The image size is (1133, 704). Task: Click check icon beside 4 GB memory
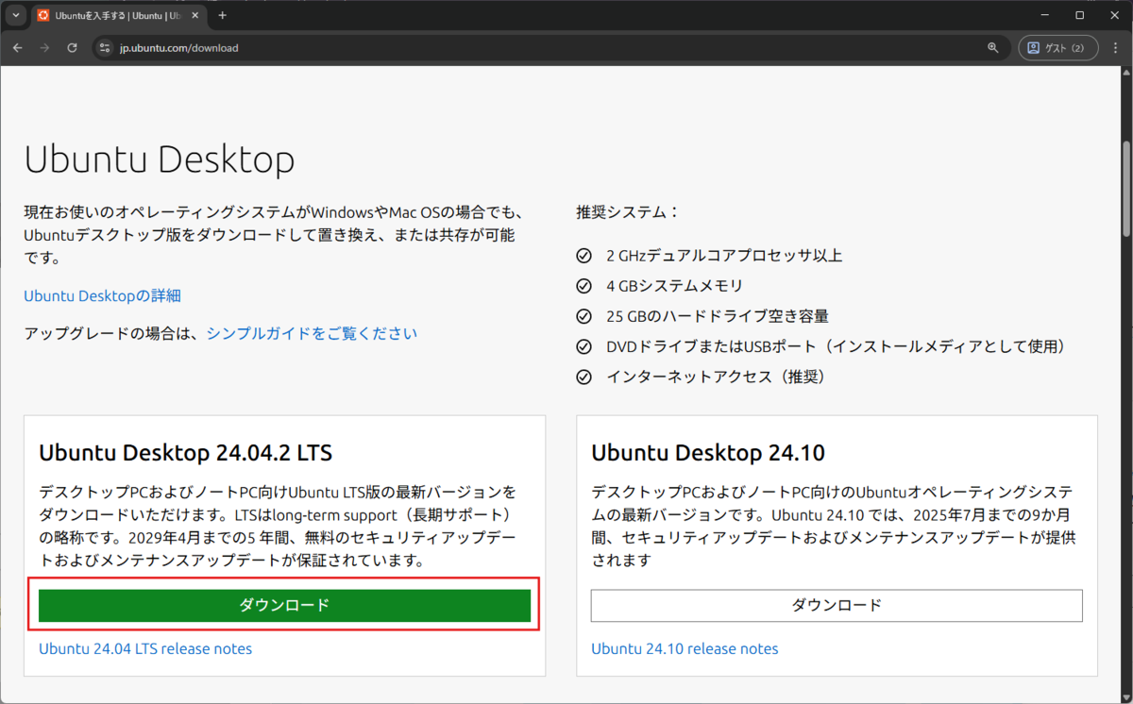pyautogui.click(x=583, y=286)
